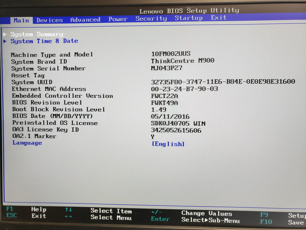Expand arrow beside System Time & Date
The width and height of the screenshot is (306, 230).
coord(5,41)
